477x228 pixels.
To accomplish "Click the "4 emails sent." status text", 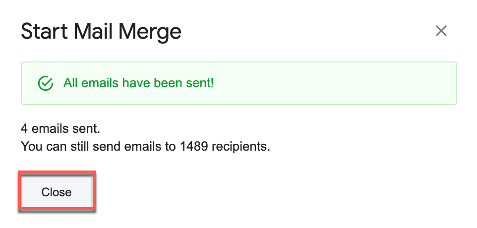I will [x=60, y=129].
